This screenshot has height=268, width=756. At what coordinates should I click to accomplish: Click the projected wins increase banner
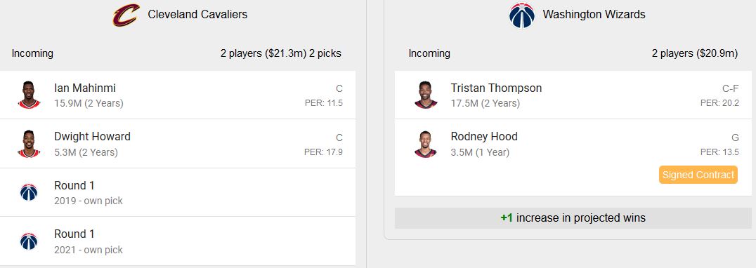pyautogui.click(x=573, y=218)
